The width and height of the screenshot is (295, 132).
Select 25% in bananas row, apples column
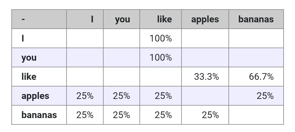coord(210,115)
